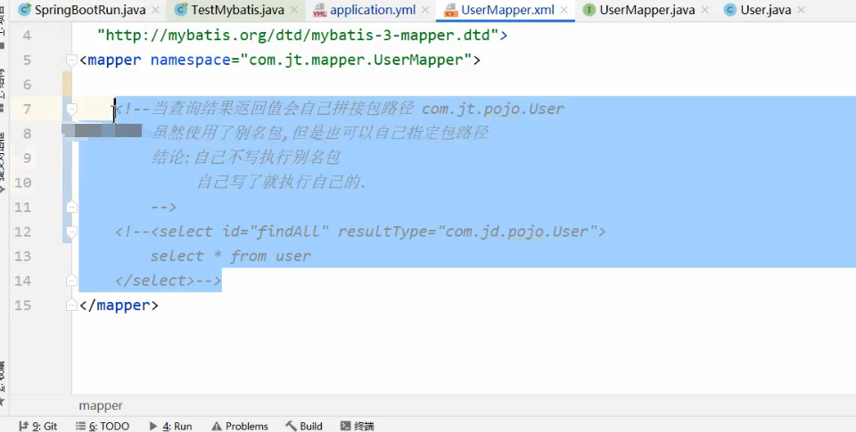Click line number 9 in the gutter
Viewport: 856px width, 432px height.
coord(27,159)
